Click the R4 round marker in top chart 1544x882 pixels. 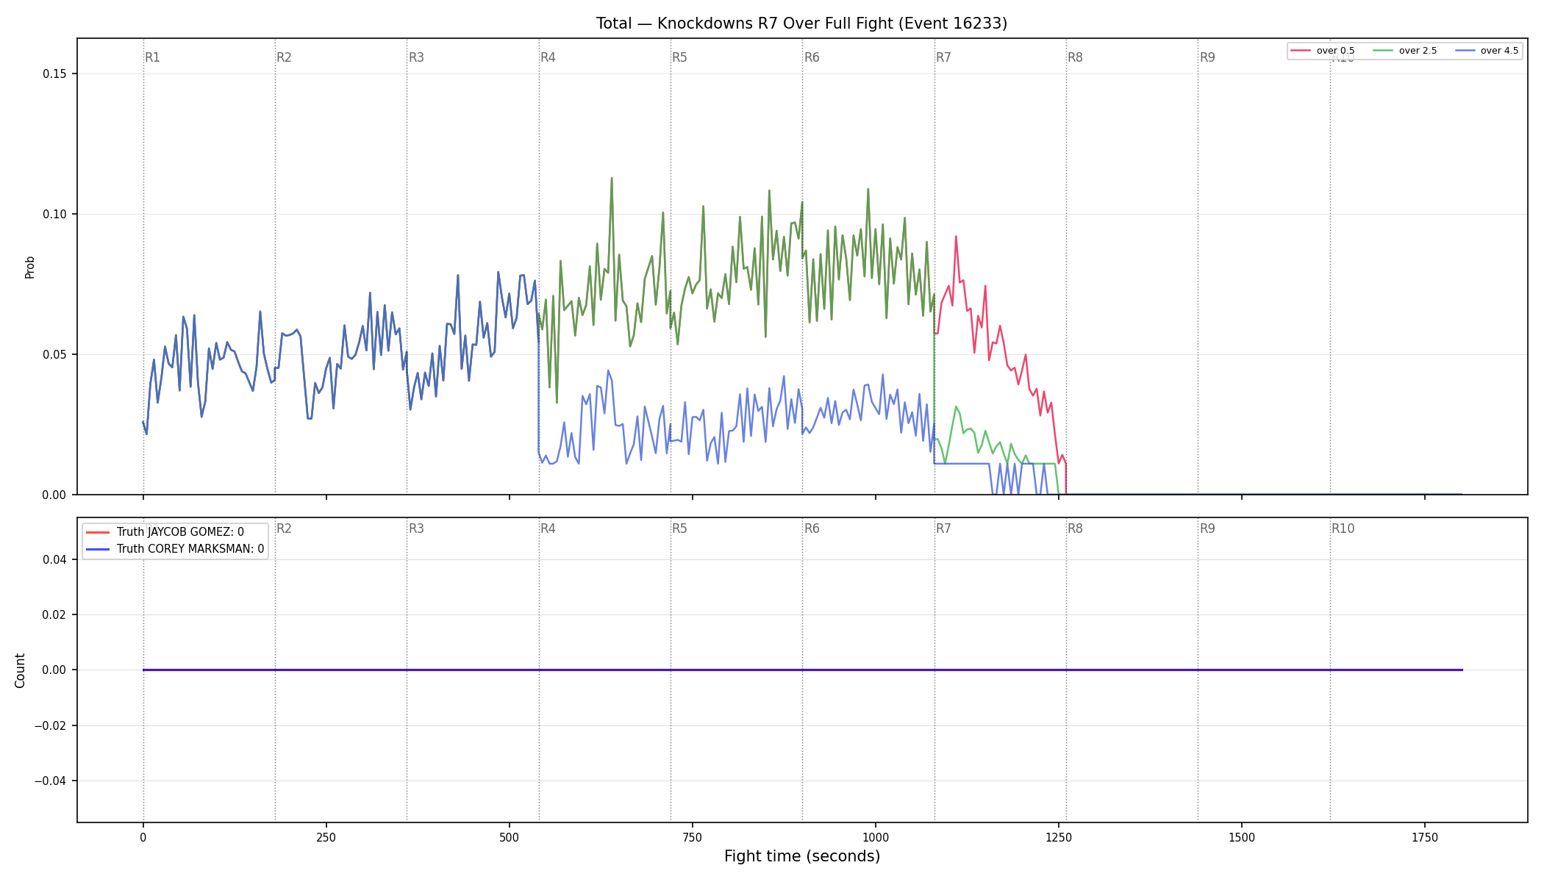548,57
